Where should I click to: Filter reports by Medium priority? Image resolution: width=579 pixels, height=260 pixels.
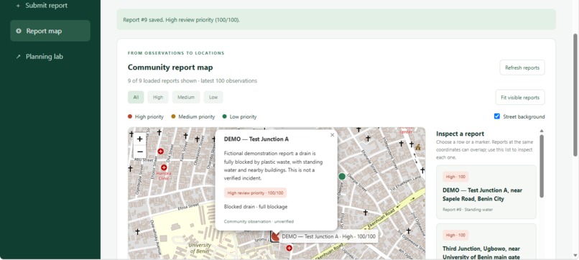186,97
